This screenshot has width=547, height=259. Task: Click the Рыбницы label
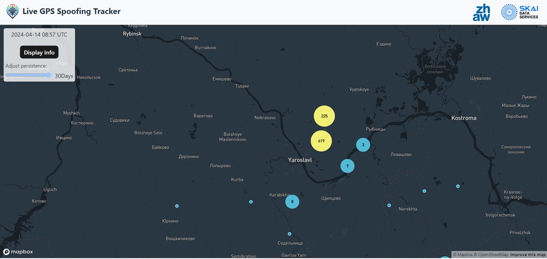[x=376, y=129]
